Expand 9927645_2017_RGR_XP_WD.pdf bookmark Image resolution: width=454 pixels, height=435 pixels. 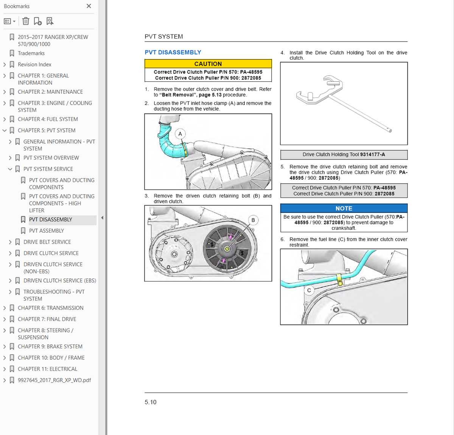click(x=5, y=380)
